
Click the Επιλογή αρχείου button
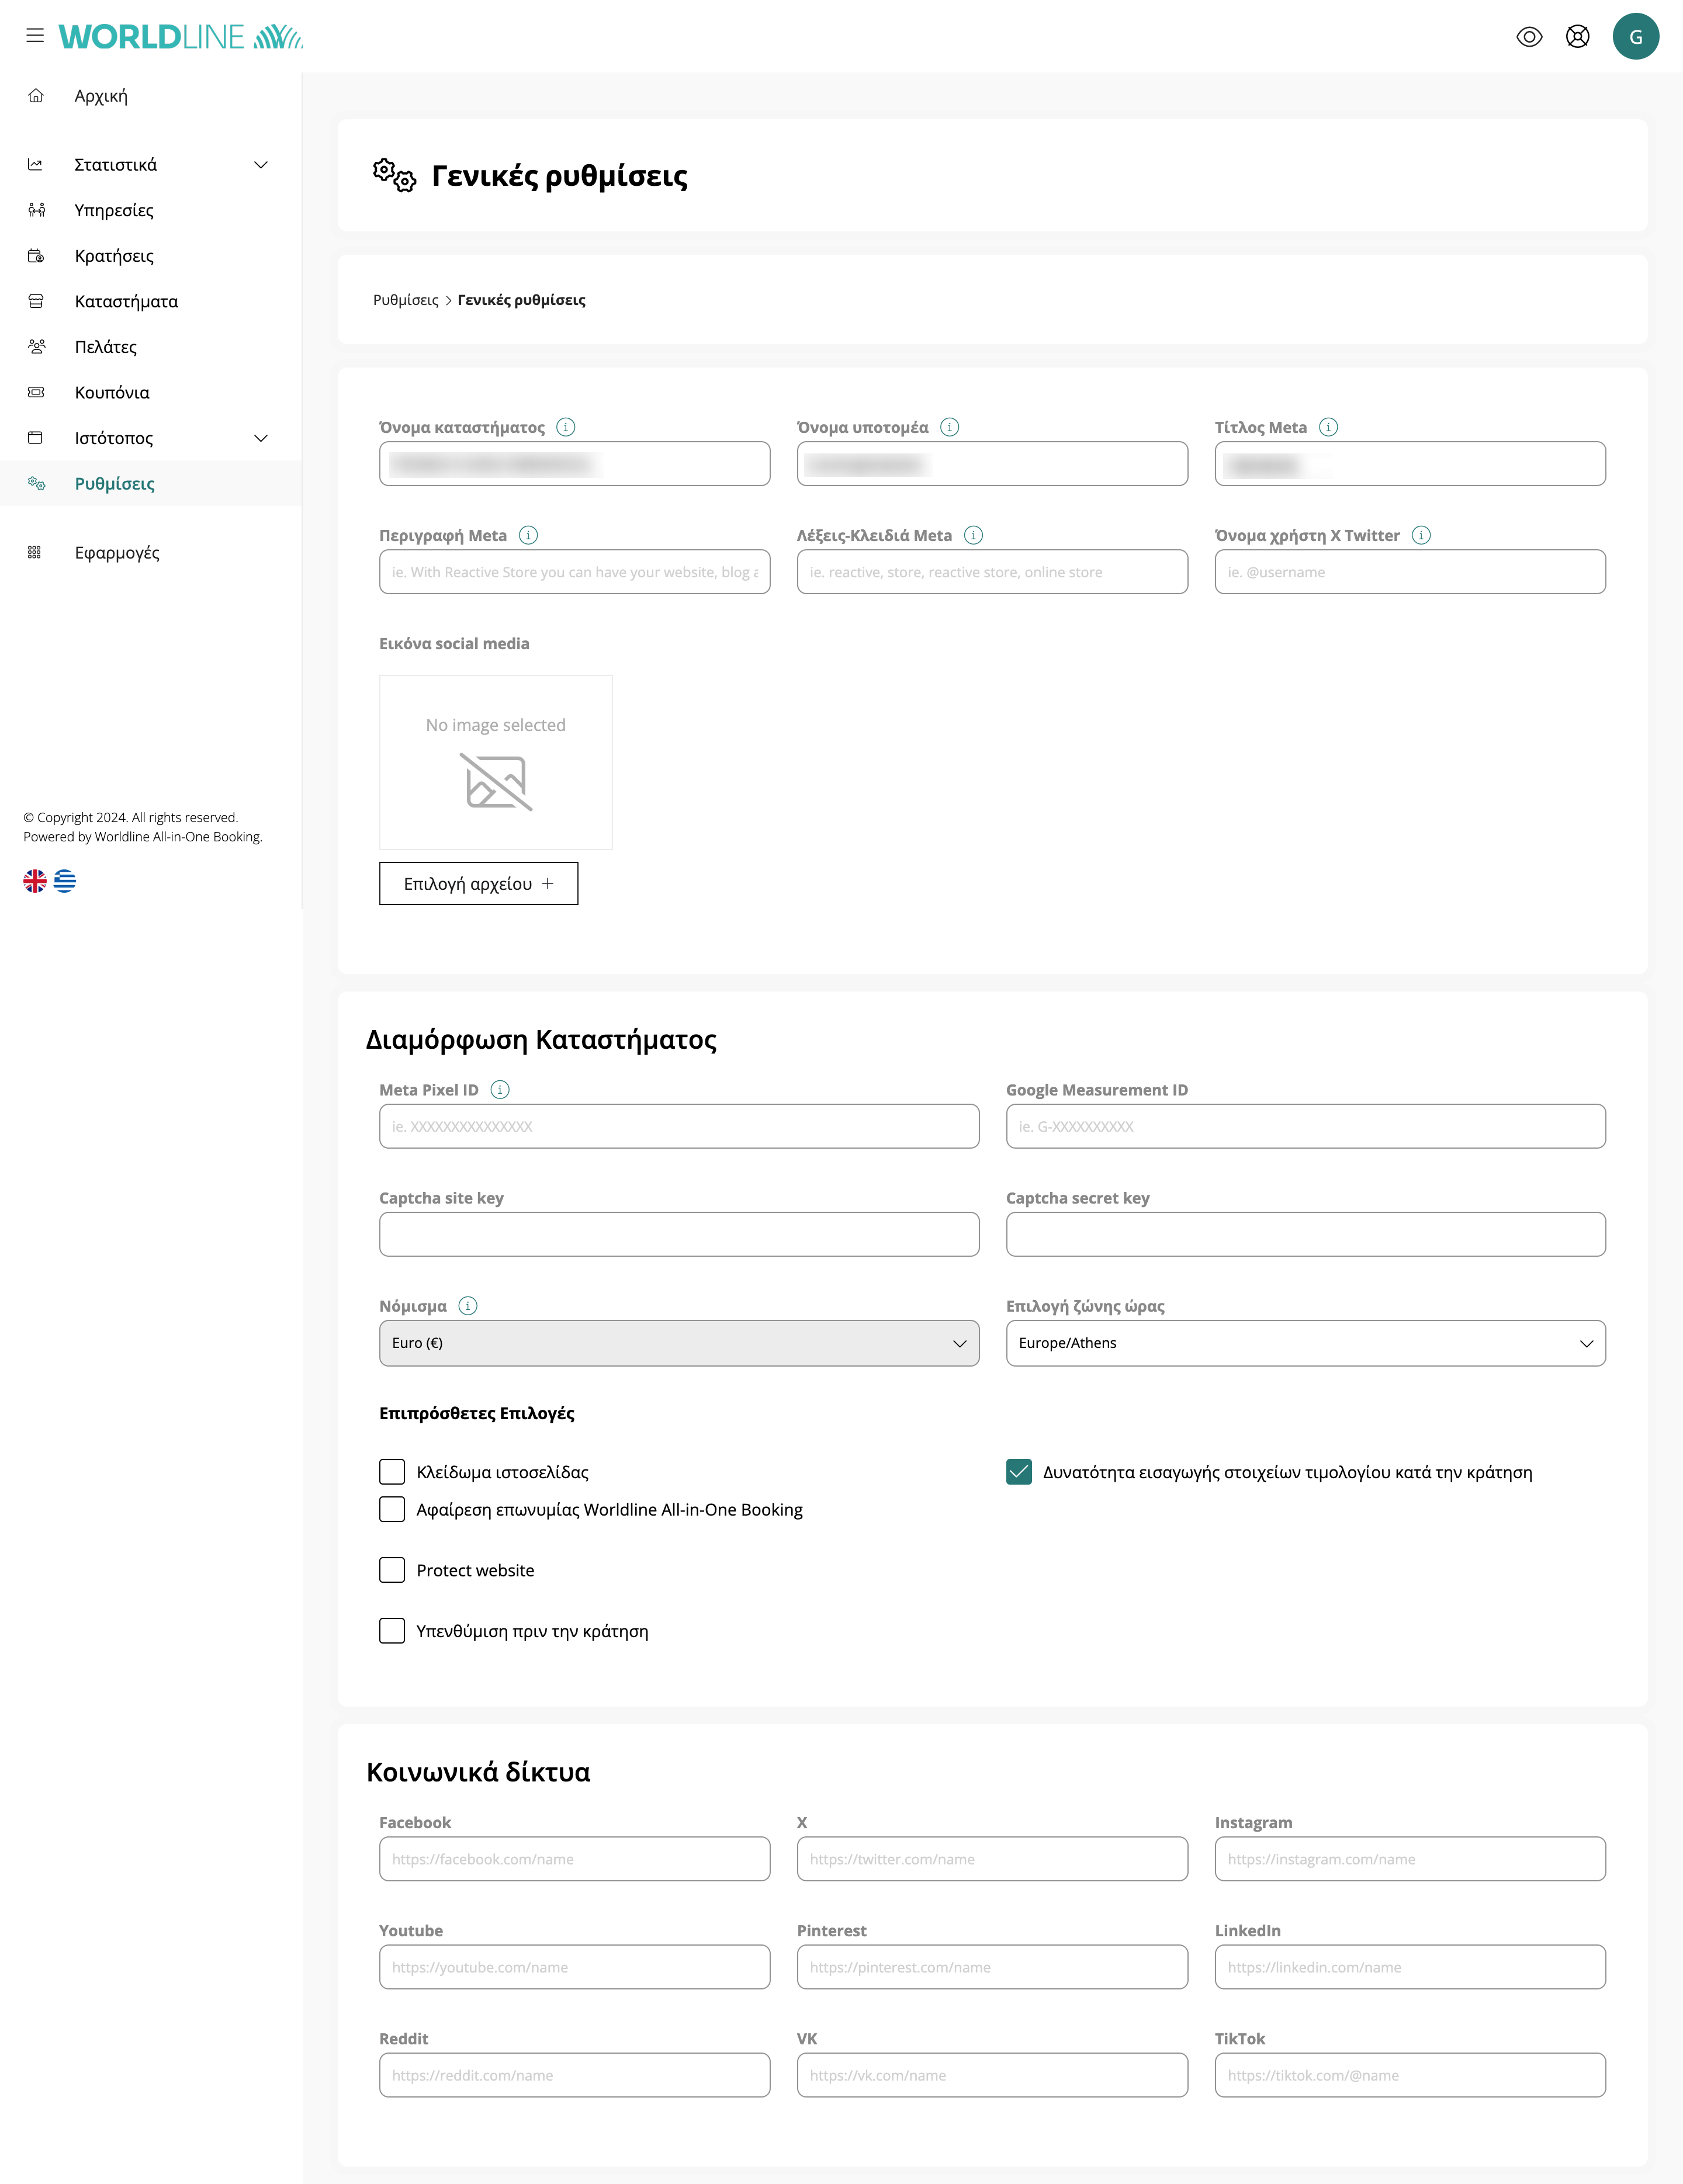[x=478, y=884]
